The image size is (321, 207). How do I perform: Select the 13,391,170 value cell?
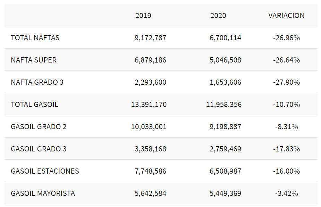tap(149, 105)
